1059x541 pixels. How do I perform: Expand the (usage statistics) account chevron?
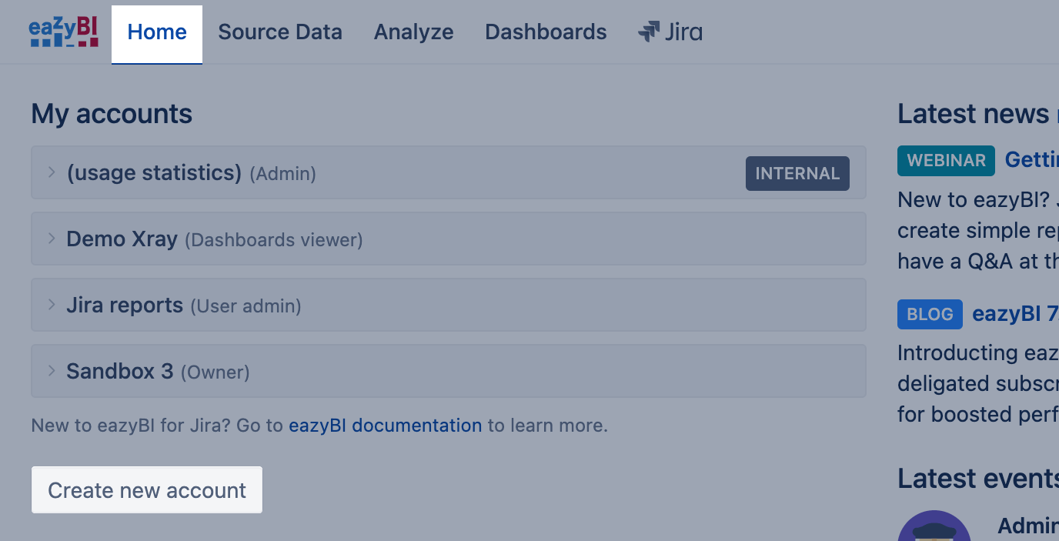pyautogui.click(x=52, y=172)
